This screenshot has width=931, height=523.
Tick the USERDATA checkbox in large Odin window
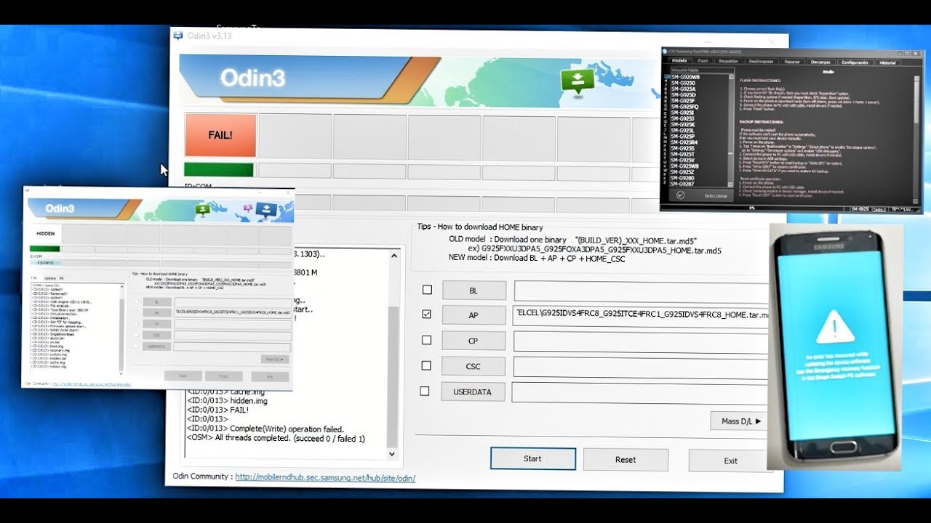(x=425, y=391)
